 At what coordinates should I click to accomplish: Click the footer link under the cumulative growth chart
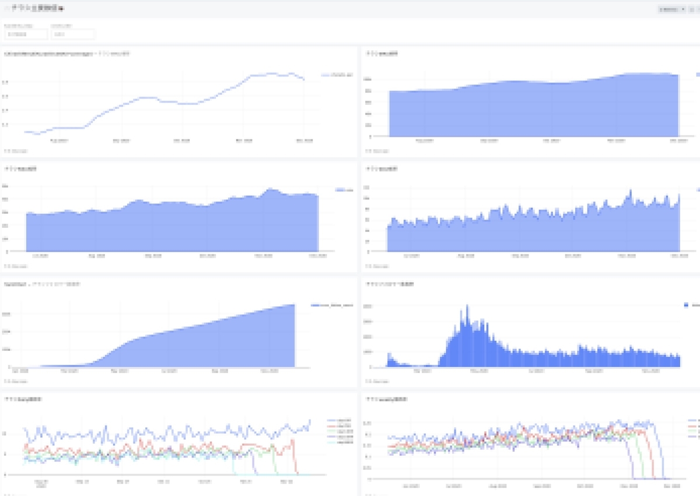[16, 381]
